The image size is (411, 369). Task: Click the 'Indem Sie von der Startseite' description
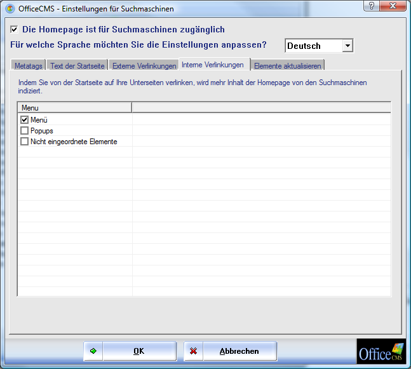tap(192, 87)
